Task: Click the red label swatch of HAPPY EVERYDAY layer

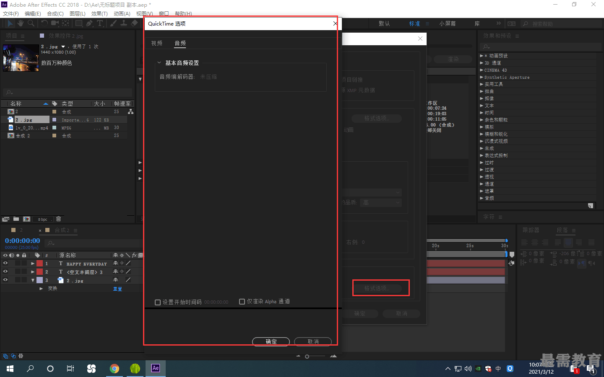Action: click(39, 263)
